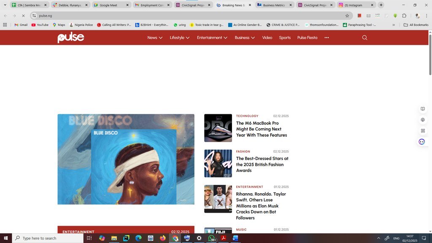Click the chatbot face icon in side panel

422,142
